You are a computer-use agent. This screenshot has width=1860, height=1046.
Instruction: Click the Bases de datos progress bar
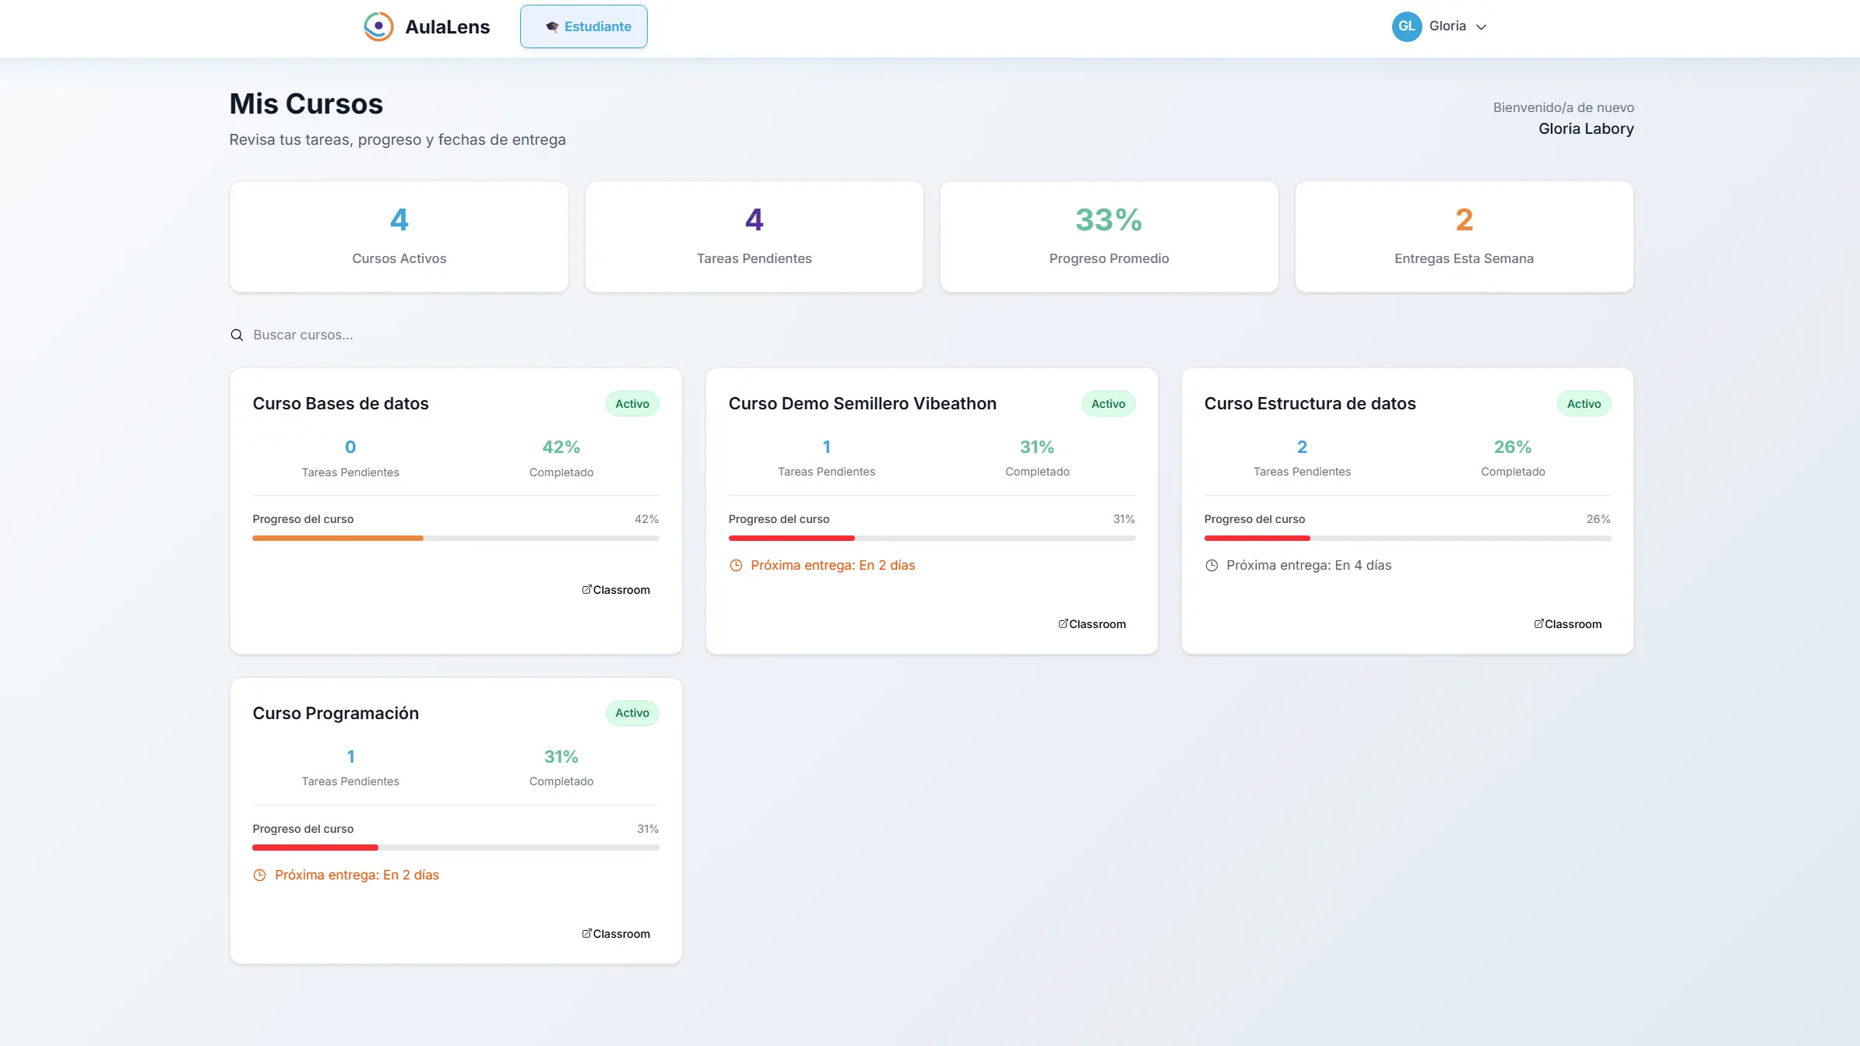[455, 538]
